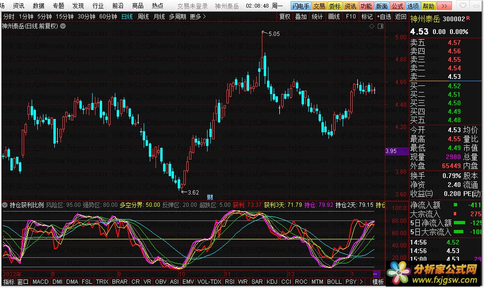Image resolution: width=485 pixels, height=288 pixels.
Task: Click 闪电手 quick trade button
Action: (300, 6)
